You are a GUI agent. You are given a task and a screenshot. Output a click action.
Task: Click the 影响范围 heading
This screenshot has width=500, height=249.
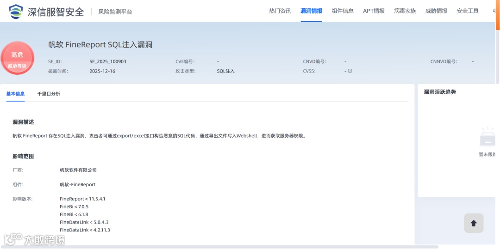[23, 157]
